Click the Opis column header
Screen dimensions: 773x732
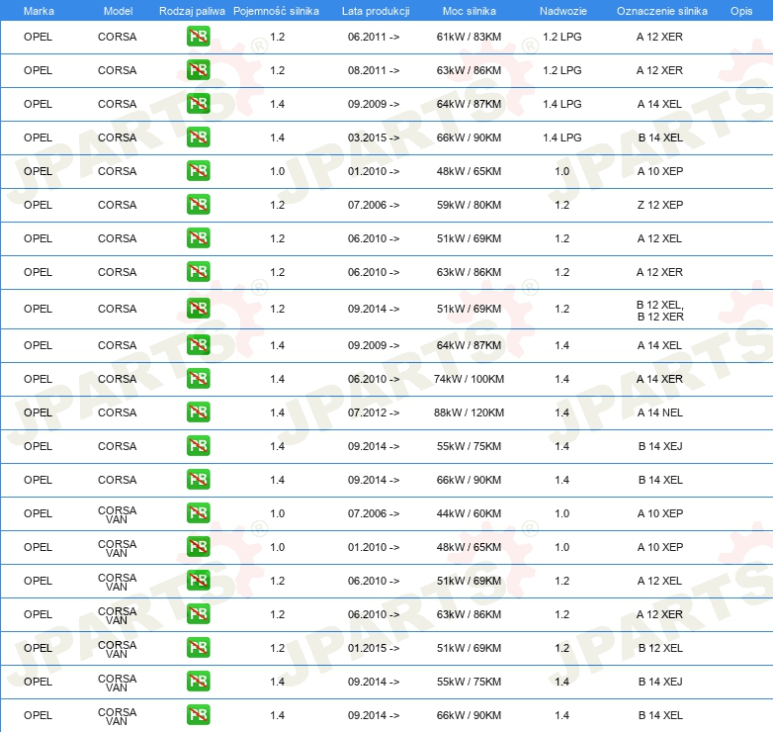[741, 11]
